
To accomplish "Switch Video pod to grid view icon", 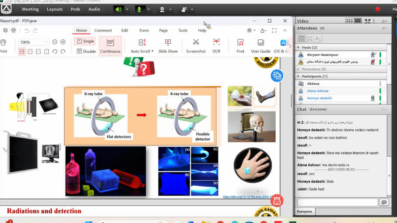I will point(349,21).
